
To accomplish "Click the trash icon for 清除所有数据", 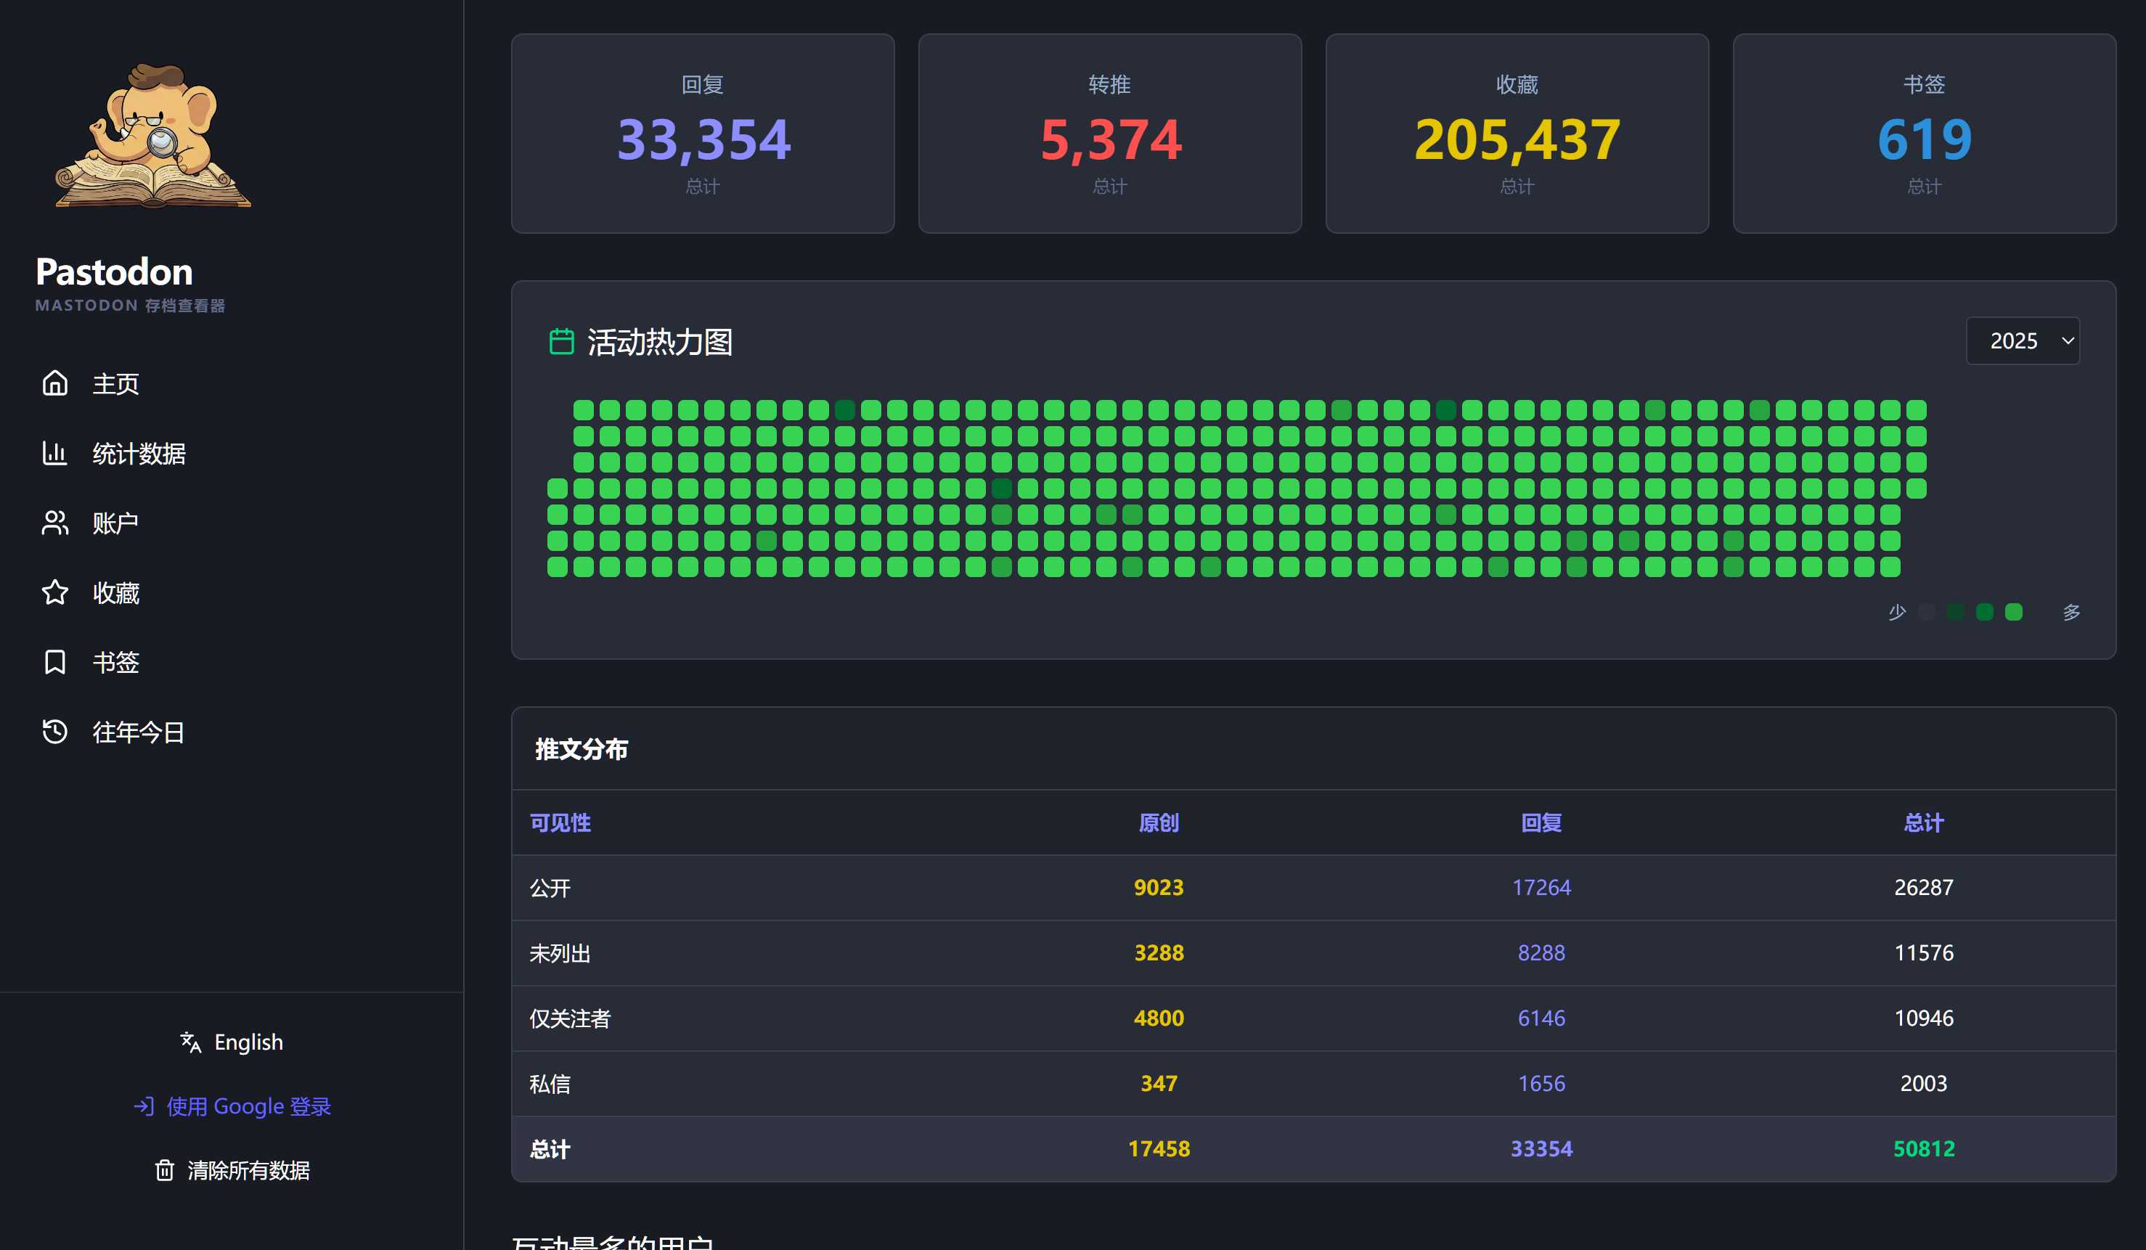I will (x=164, y=1171).
